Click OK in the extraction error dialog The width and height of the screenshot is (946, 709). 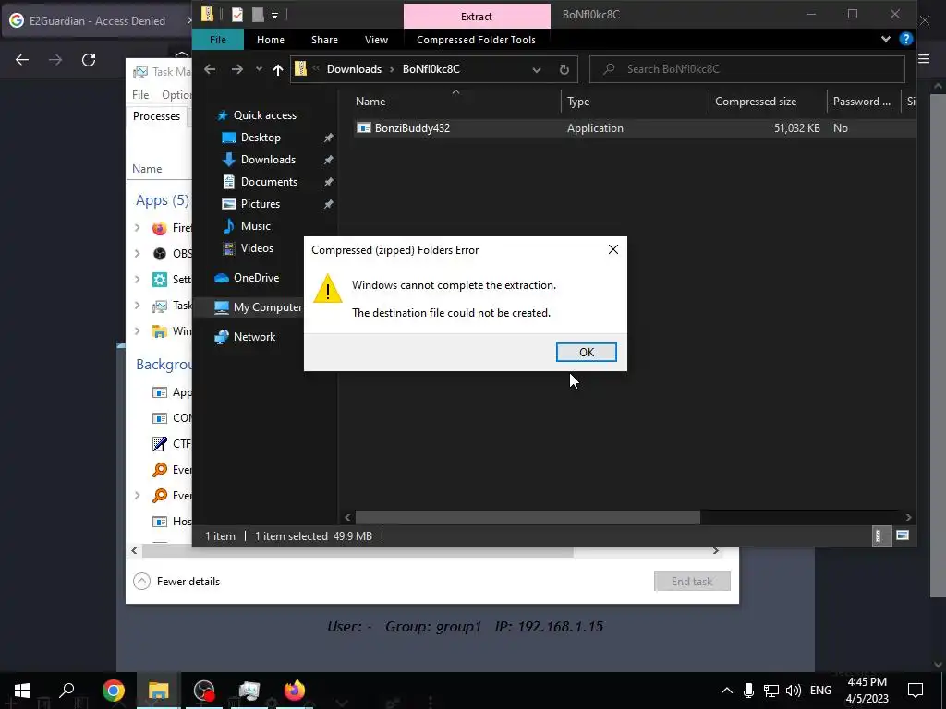[586, 352]
